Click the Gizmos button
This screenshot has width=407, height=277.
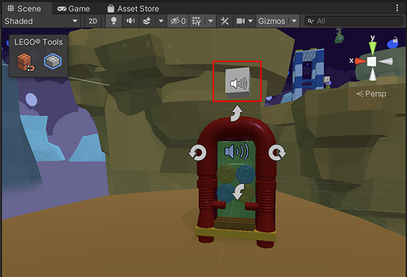tap(271, 21)
